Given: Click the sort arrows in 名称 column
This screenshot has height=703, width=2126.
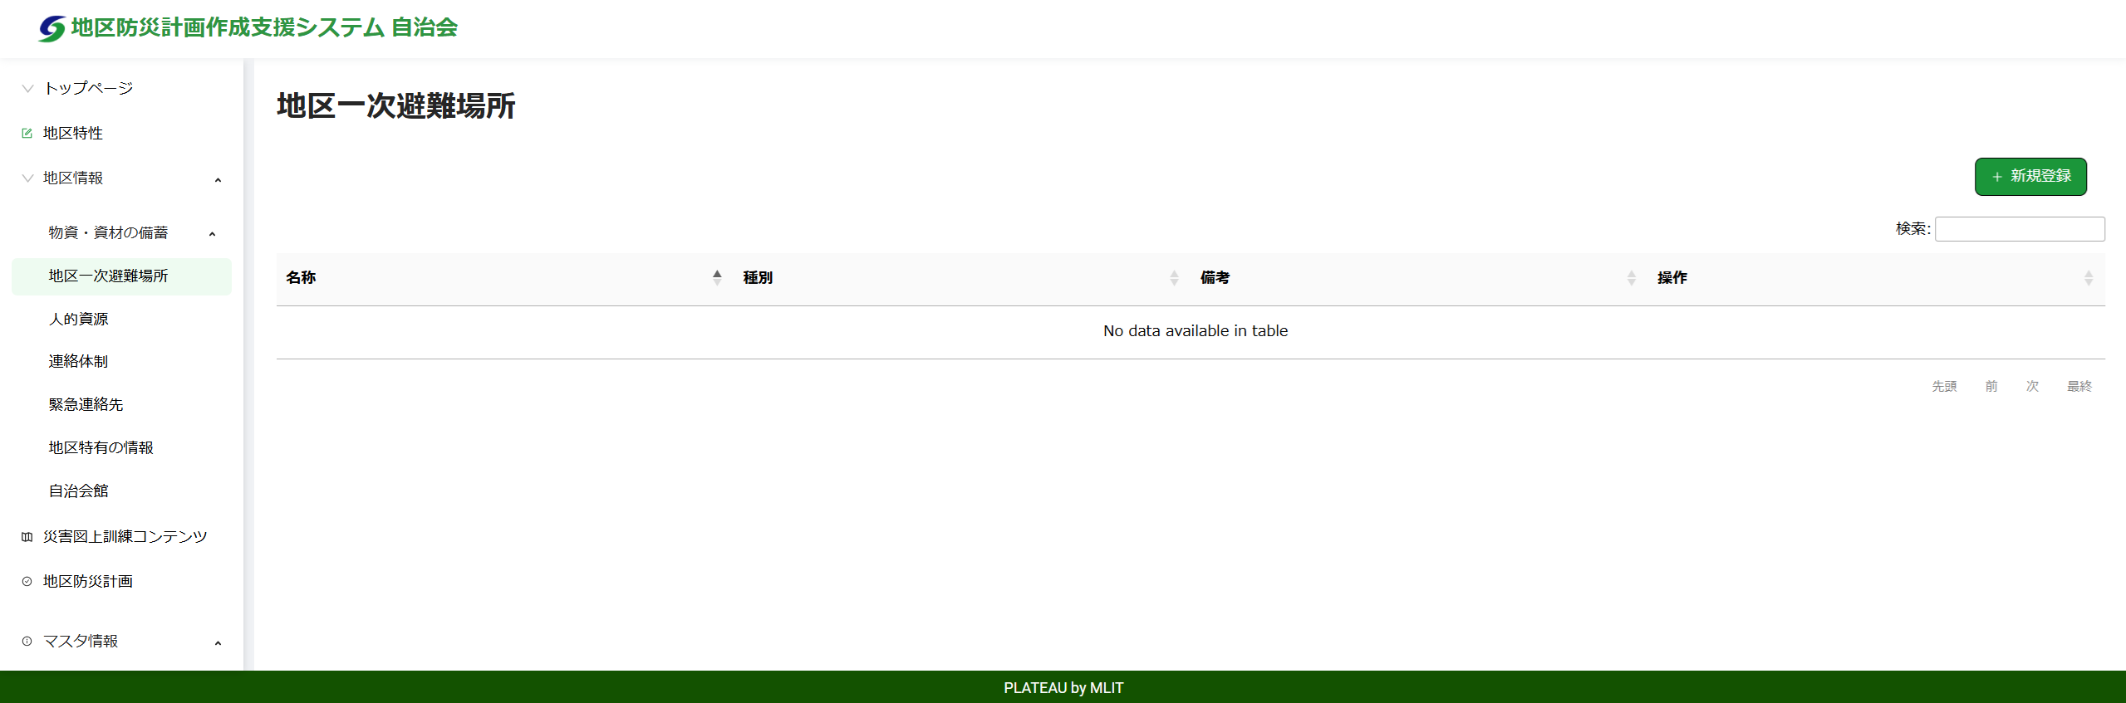Looking at the screenshot, I should coord(717,278).
